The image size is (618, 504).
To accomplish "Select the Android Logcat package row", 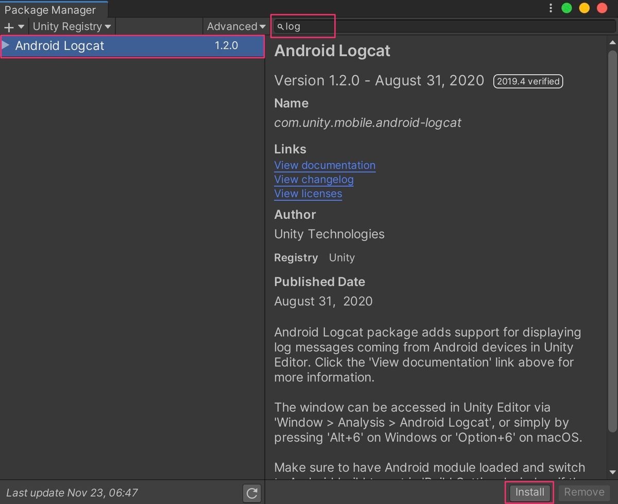I will [132, 46].
